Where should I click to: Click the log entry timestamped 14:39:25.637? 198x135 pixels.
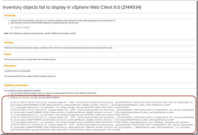tap(102, 120)
